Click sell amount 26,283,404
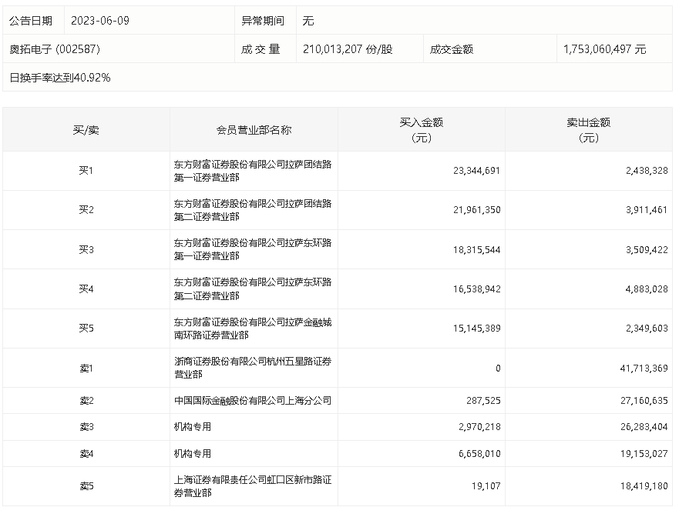Viewport: 679px width, 507px height. (644, 427)
